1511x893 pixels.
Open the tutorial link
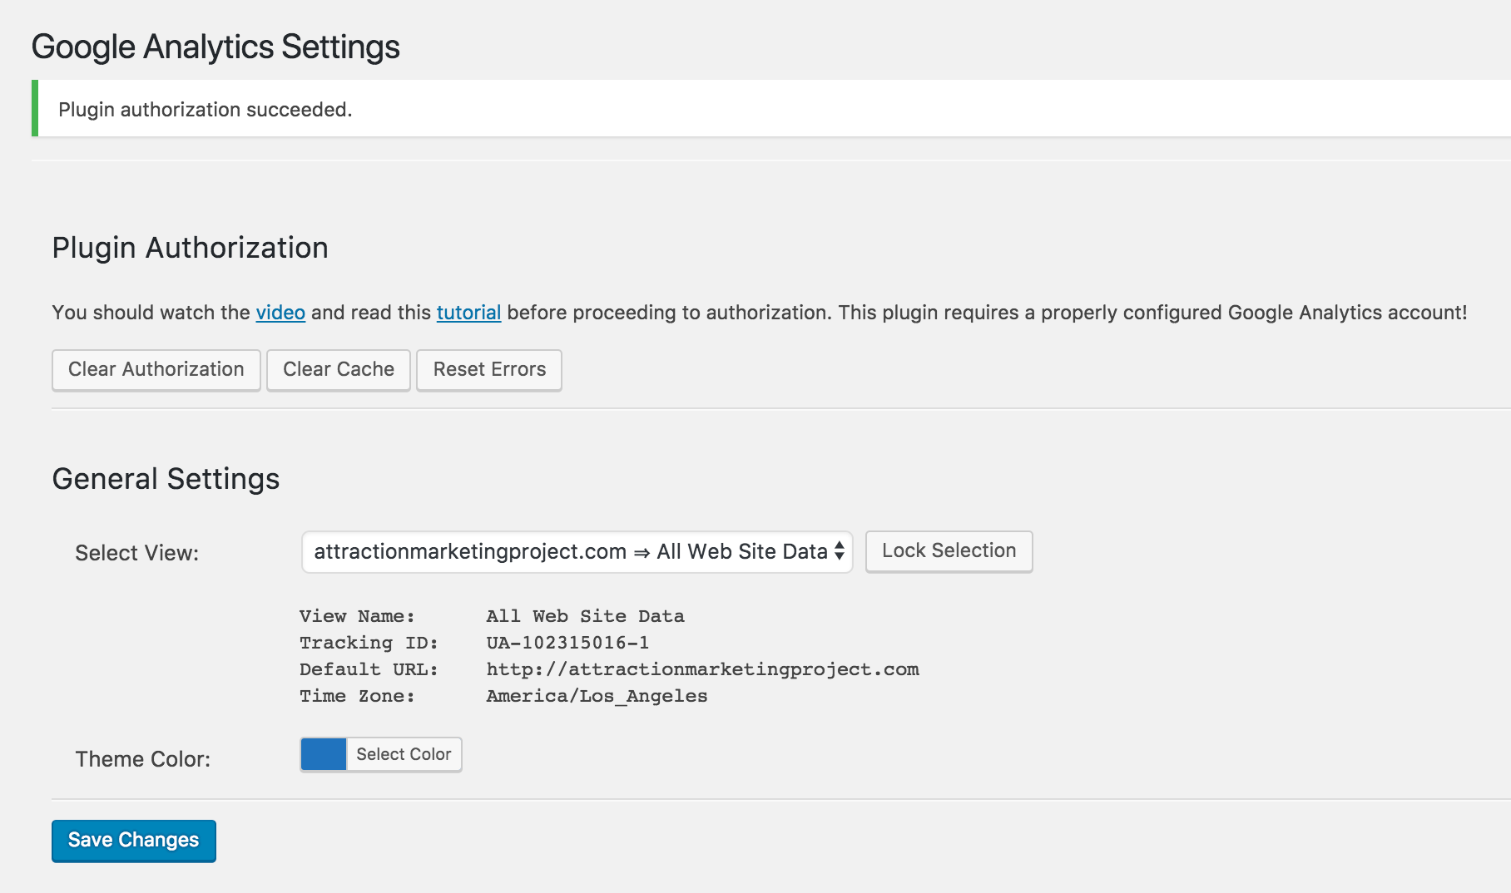(468, 313)
